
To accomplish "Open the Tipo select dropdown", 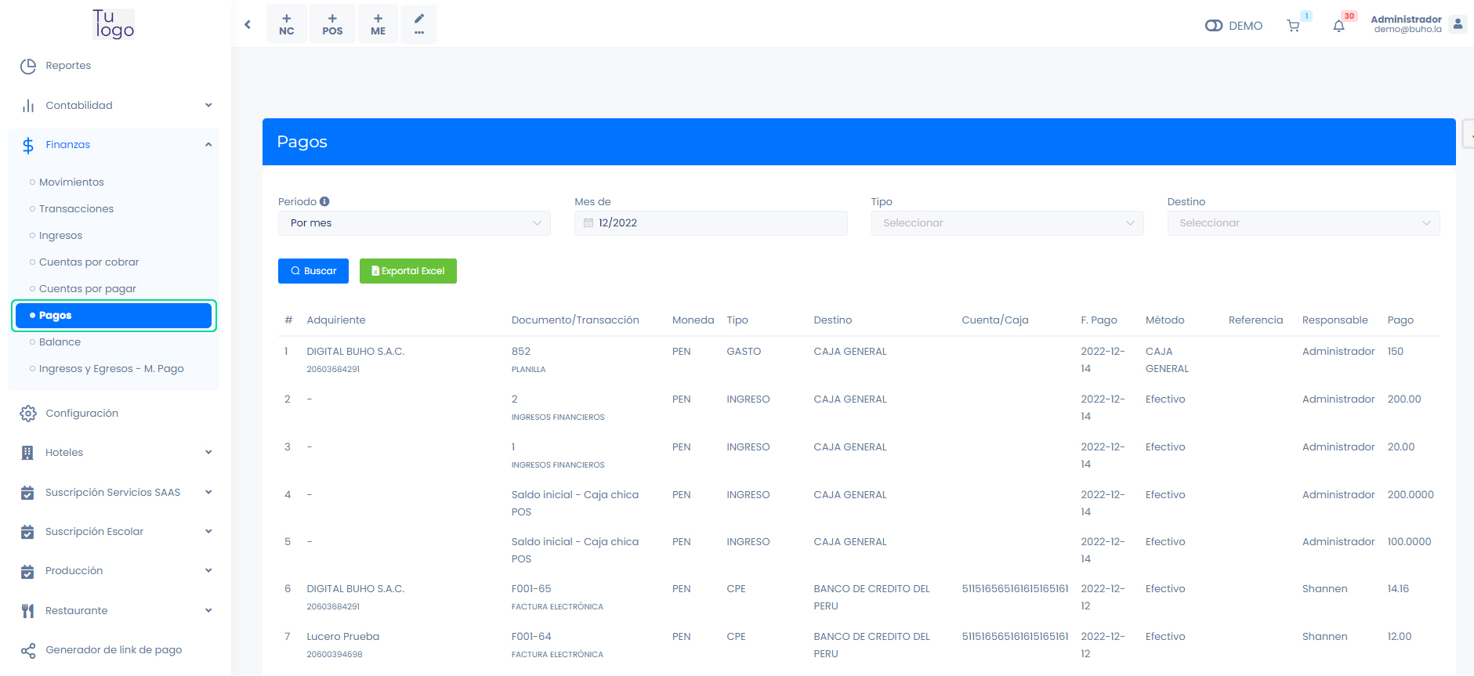I will 1007,223.
